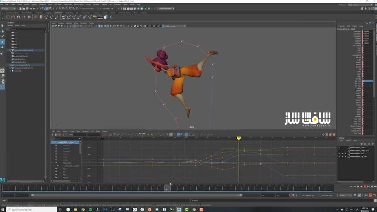The height and width of the screenshot is (212, 377).
Task: Click the Set Key shelf icon
Action: (x=36, y=17)
